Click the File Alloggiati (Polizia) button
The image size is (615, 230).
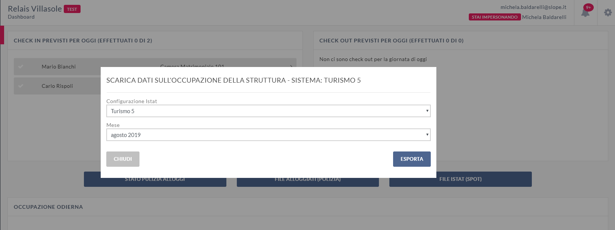(x=308, y=182)
